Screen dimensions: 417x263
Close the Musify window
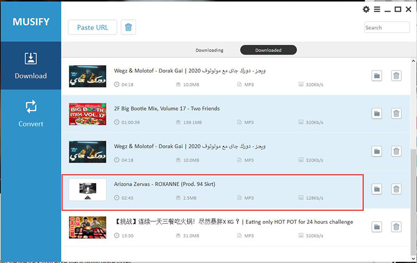409,9
